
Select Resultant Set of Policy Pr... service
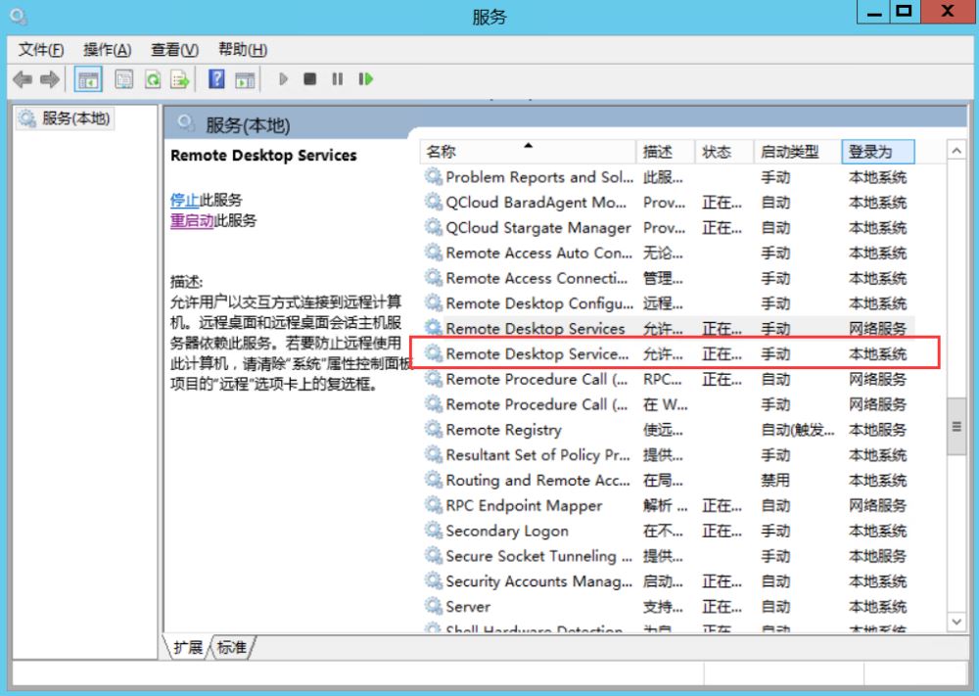[x=668, y=455]
